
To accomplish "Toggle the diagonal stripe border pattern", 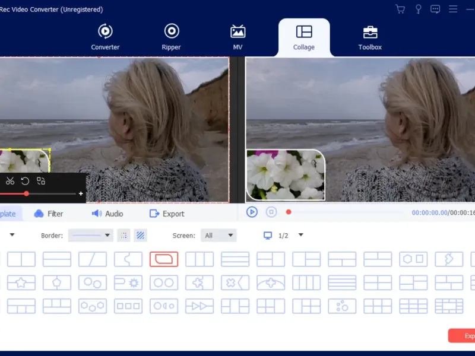I will [141, 236].
